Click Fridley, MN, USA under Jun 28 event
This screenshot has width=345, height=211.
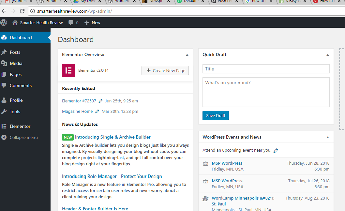pyautogui.click(x=228, y=169)
